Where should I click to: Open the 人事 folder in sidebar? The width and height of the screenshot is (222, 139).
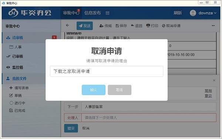16,47
